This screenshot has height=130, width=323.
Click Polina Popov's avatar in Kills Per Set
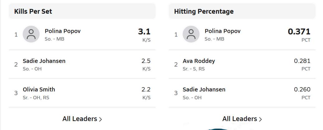31,34
